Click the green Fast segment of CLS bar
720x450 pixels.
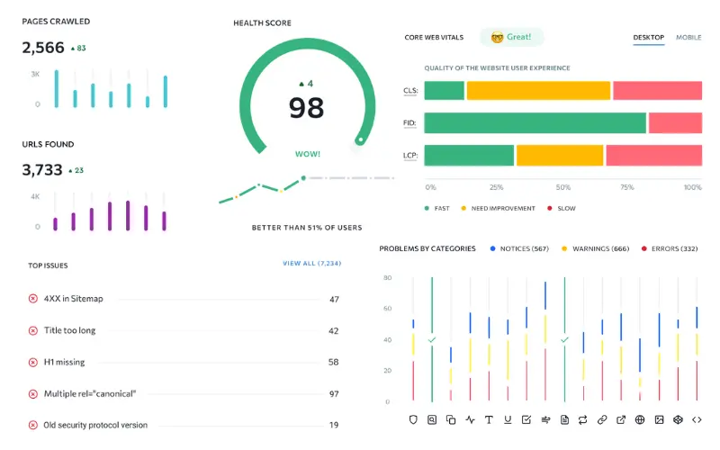(444, 91)
